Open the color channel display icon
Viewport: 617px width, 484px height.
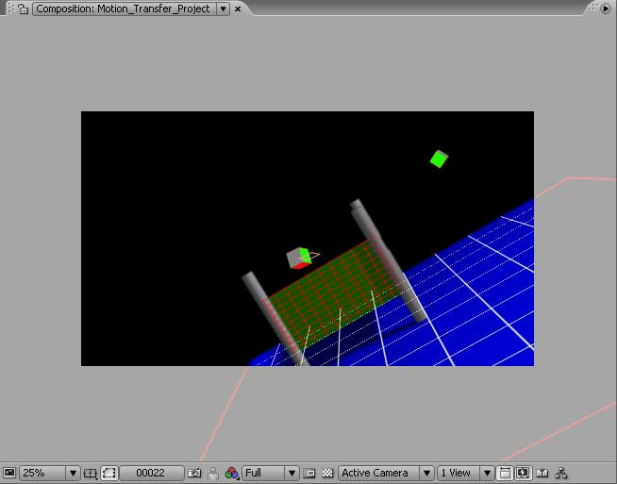[x=231, y=473]
